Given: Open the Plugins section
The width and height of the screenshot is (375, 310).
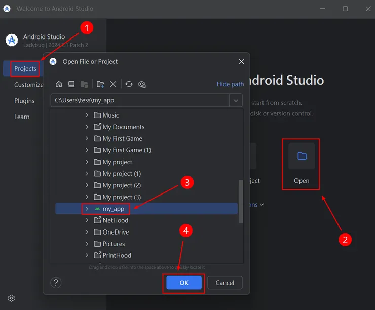Looking at the screenshot, I should tap(24, 101).
